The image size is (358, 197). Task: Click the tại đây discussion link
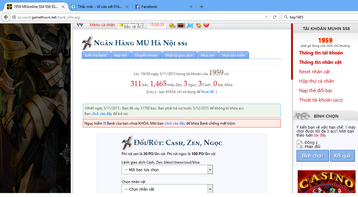pyautogui.click(x=320, y=135)
